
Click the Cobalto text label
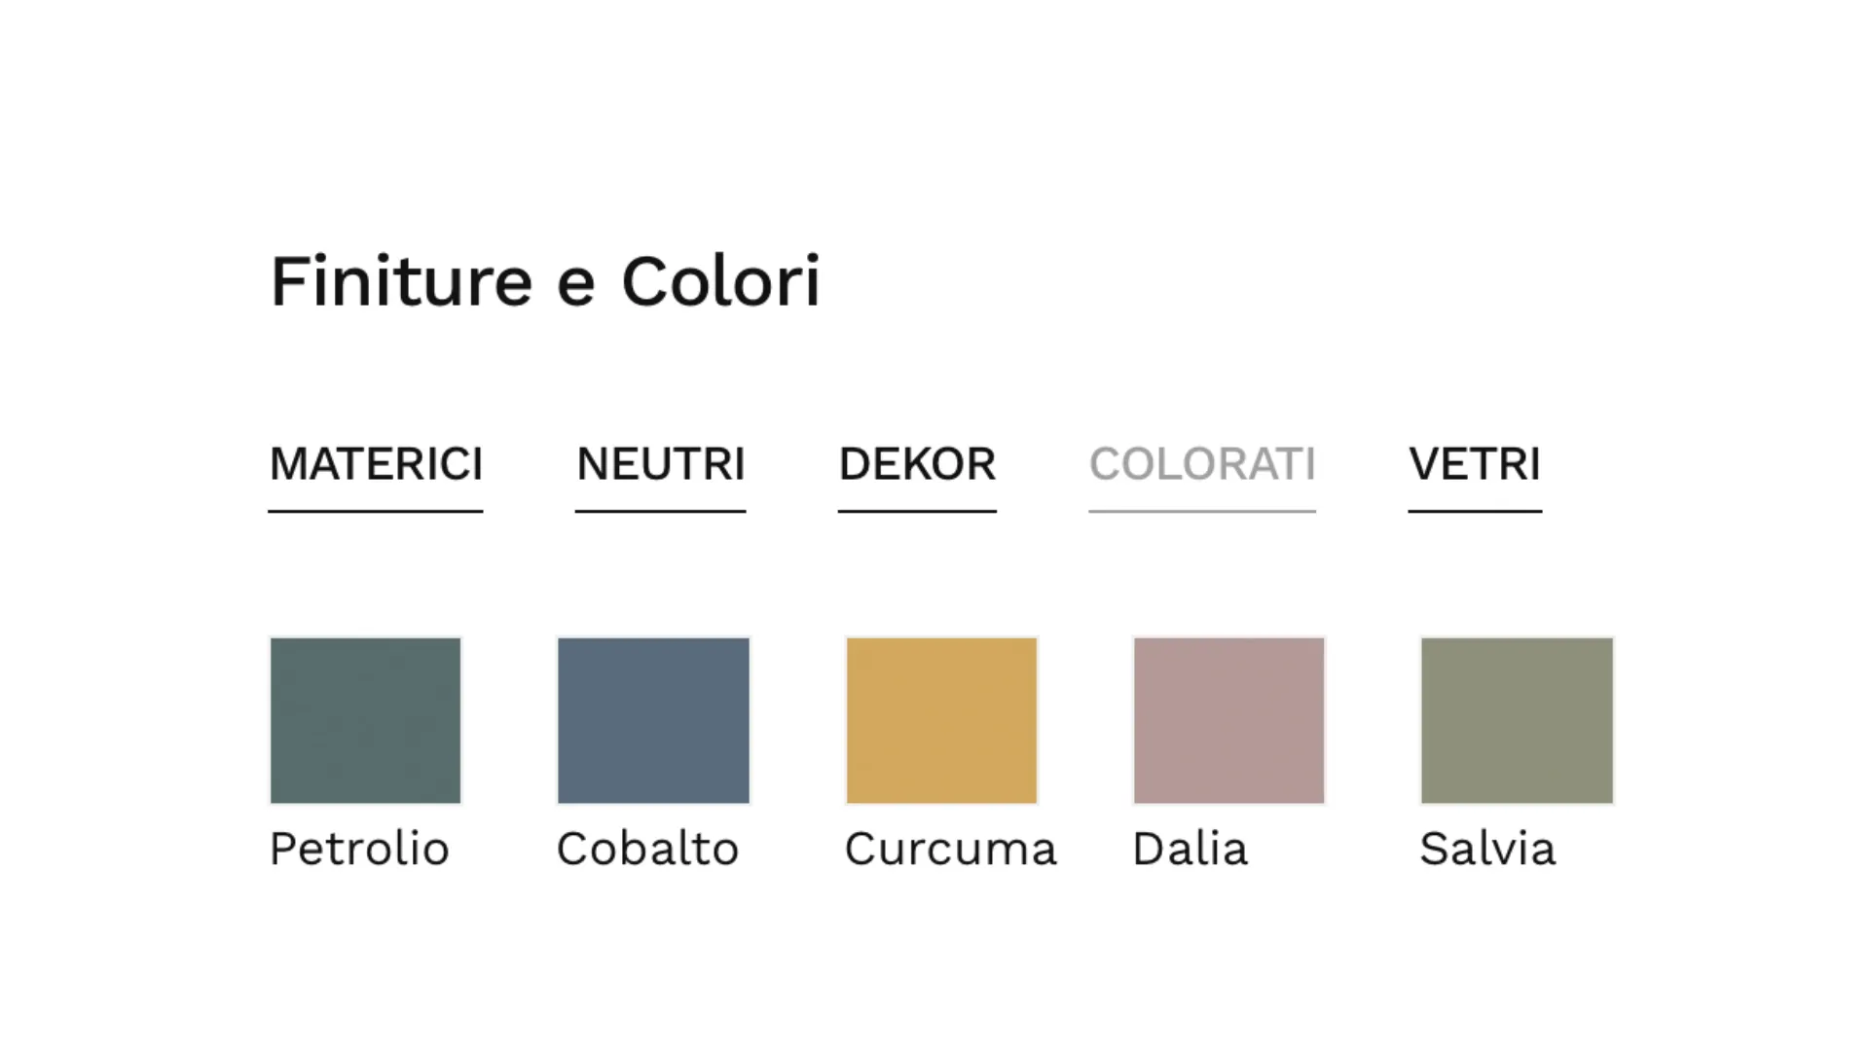click(x=647, y=849)
